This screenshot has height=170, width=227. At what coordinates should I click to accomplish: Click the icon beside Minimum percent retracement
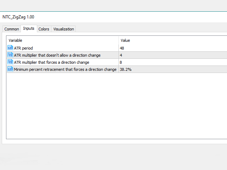10,69
